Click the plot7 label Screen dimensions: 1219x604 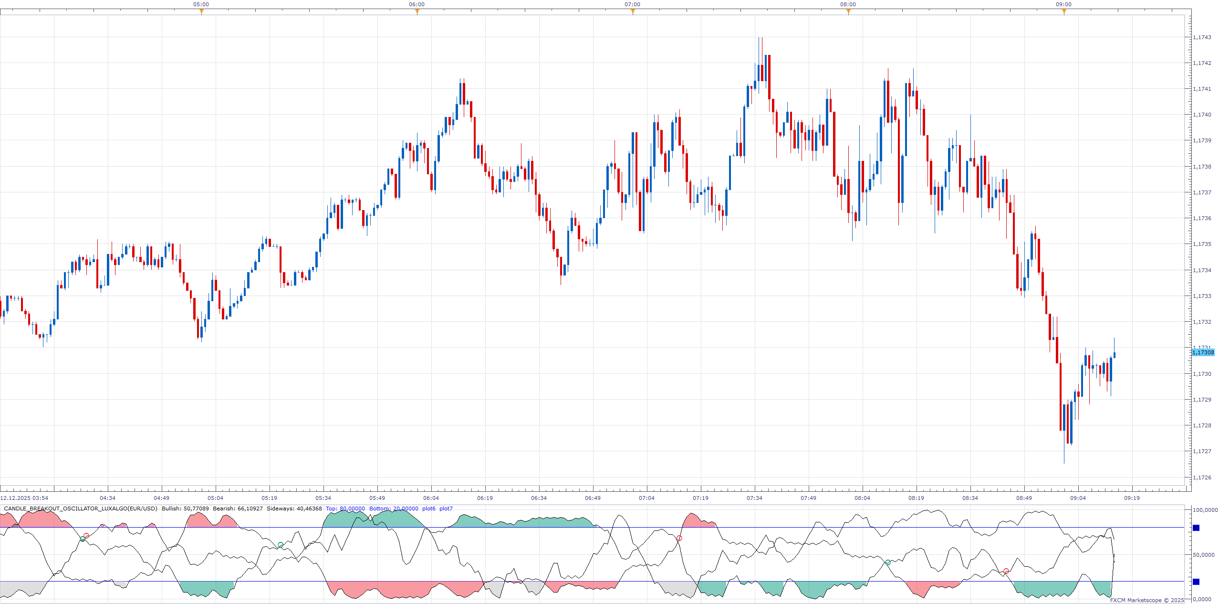(446, 509)
